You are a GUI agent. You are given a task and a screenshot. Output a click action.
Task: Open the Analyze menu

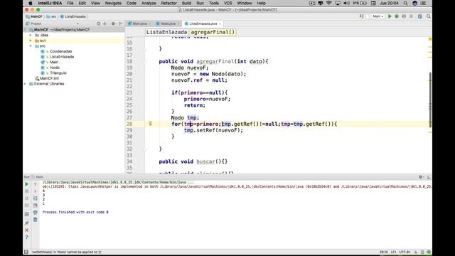click(149, 3)
